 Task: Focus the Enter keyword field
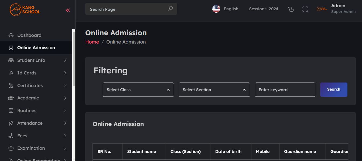(285, 90)
